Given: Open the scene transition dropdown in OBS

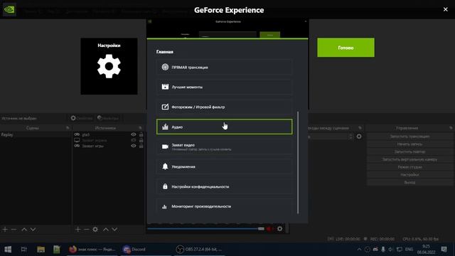Looking at the screenshot, I should 331,137.
